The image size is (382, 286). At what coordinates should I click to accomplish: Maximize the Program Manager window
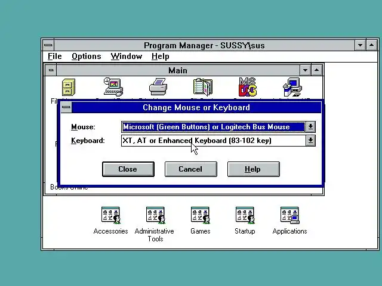pyautogui.click(x=371, y=45)
